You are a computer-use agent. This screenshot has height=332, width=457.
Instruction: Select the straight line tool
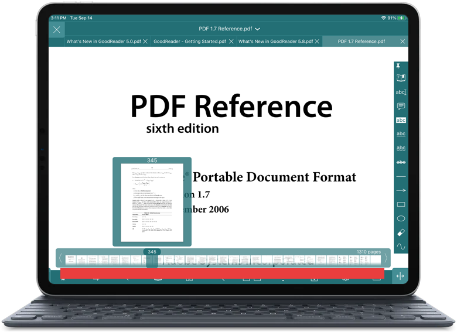(401, 176)
